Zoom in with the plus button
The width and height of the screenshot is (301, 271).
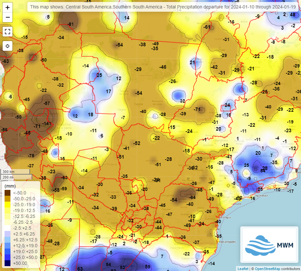click(8, 7)
